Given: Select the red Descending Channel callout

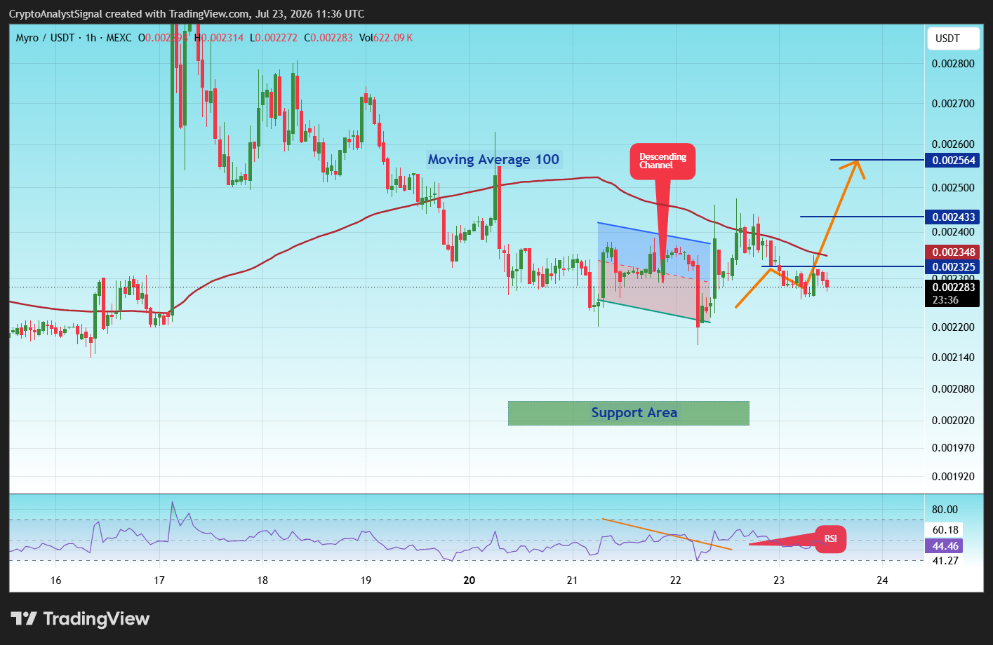Looking at the screenshot, I should (x=663, y=161).
